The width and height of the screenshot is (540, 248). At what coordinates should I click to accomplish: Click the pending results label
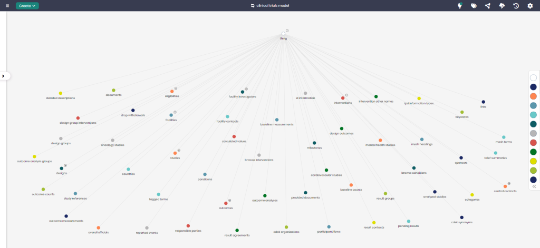pos(409,226)
